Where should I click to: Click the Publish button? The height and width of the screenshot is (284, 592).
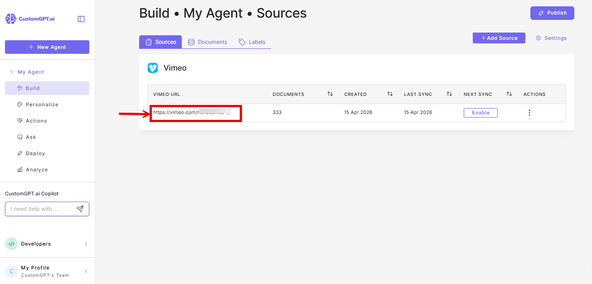coord(552,13)
